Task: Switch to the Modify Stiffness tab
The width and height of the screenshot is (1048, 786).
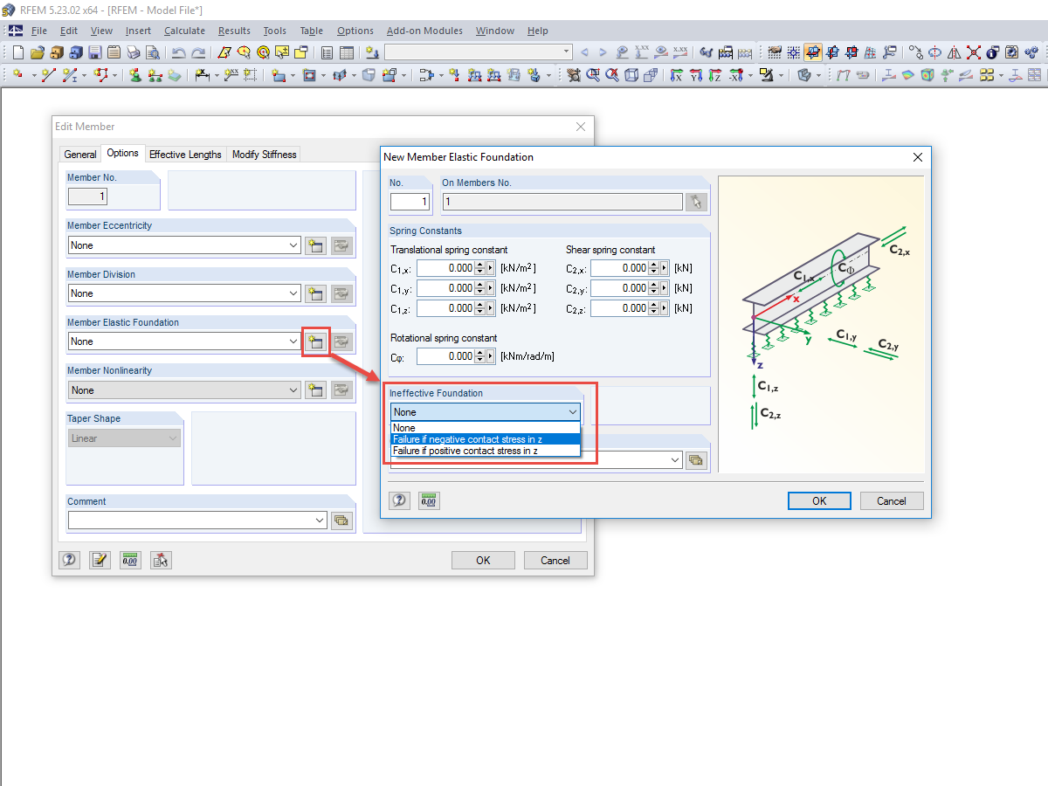Action: pyautogui.click(x=264, y=155)
